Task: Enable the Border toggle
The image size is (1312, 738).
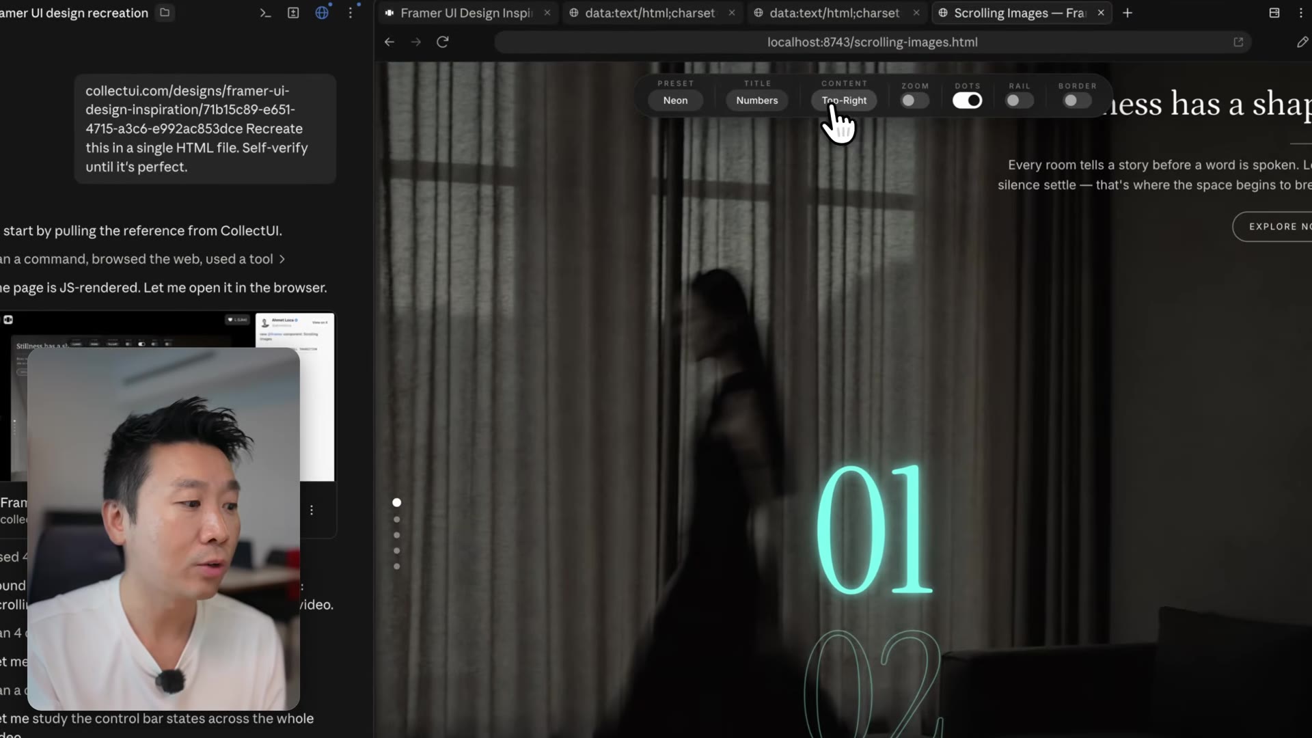Action: (x=1077, y=100)
